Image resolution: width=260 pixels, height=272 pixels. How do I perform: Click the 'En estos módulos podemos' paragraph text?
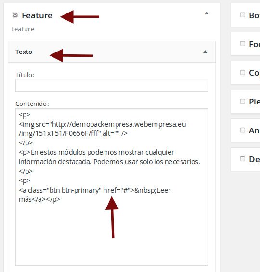point(96,152)
